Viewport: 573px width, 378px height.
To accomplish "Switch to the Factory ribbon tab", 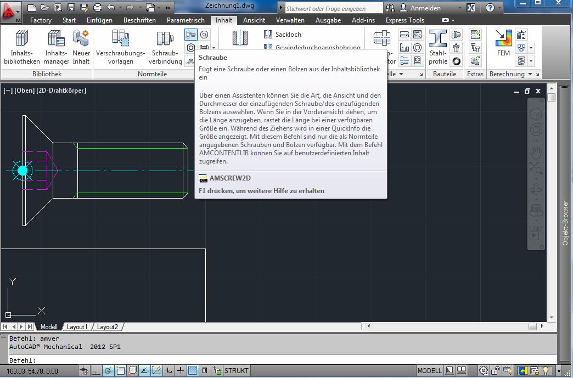I will click(41, 20).
